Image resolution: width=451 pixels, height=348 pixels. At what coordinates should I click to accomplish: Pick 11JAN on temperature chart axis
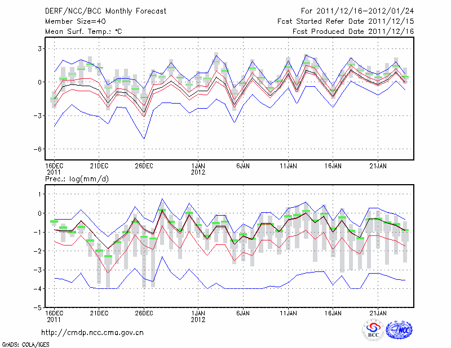[x=288, y=166]
